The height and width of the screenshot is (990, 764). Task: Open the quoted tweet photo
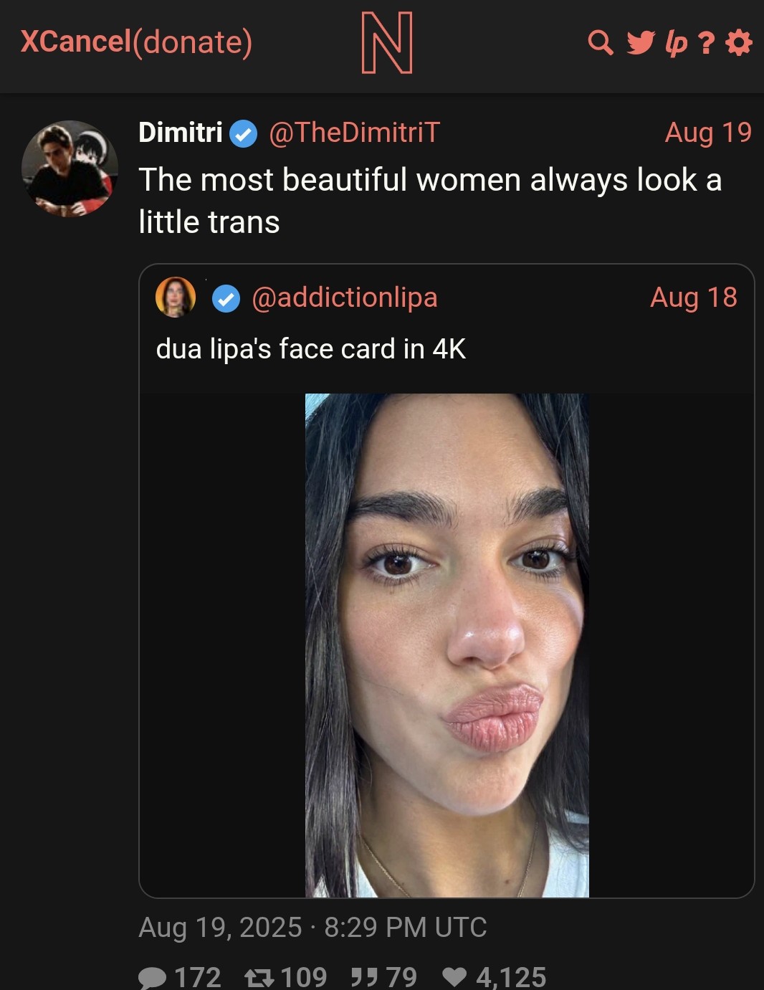(x=447, y=644)
